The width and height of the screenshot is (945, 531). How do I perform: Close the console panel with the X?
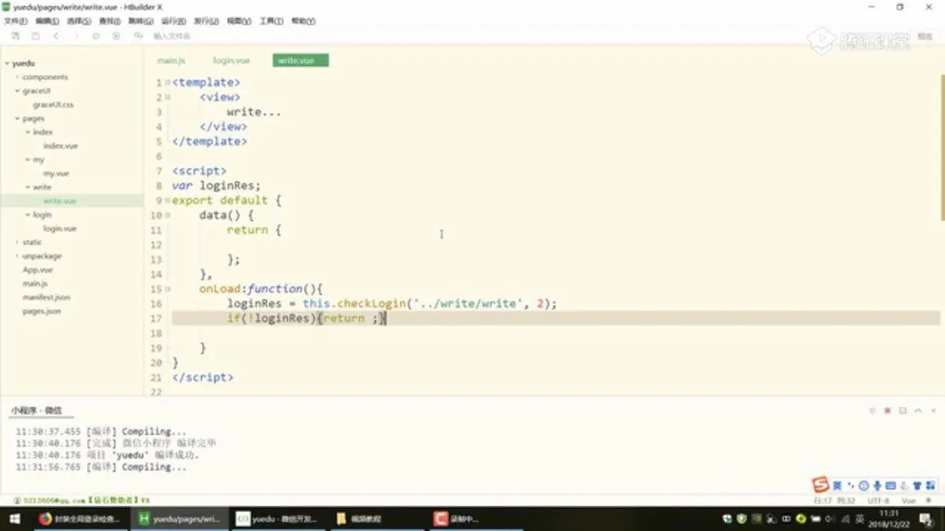point(932,411)
